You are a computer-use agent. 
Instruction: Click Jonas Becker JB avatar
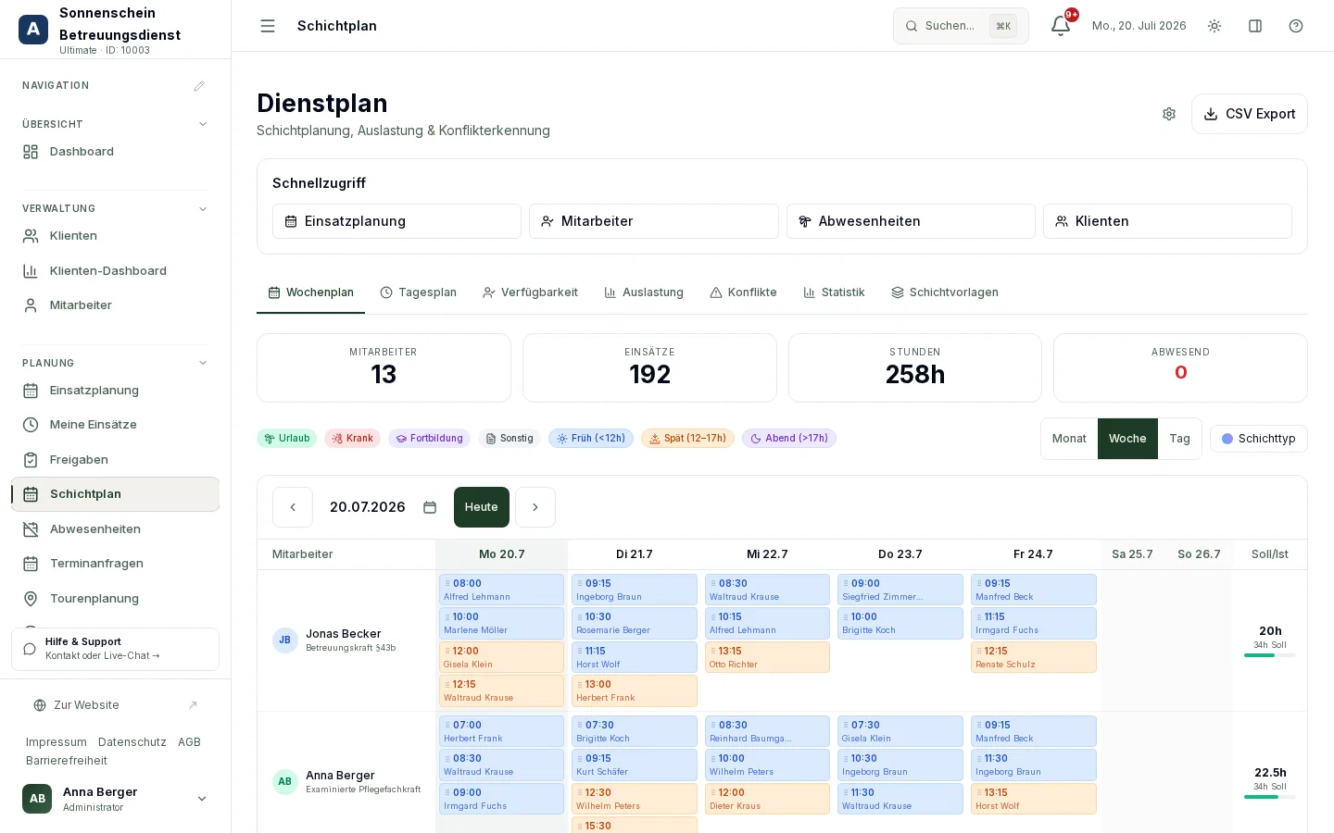pyautogui.click(x=285, y=640)
